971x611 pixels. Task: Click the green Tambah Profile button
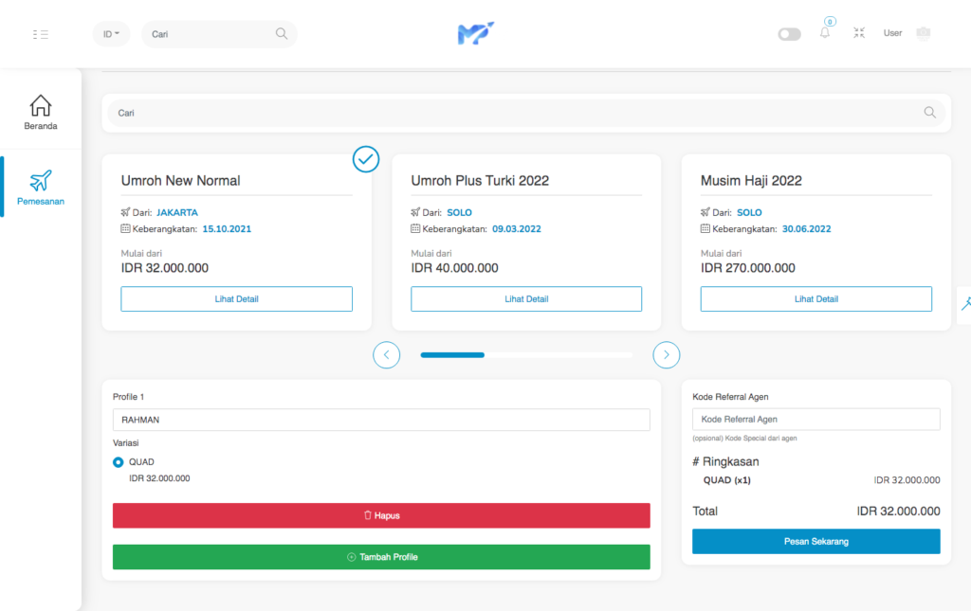click(x=381, y=557)
